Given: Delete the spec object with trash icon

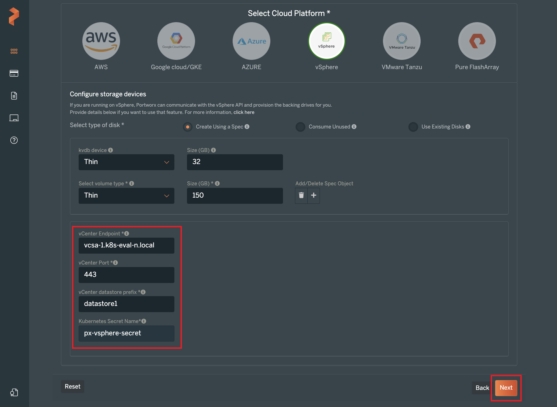Looking at the screenshot, I should coord(301,195).
